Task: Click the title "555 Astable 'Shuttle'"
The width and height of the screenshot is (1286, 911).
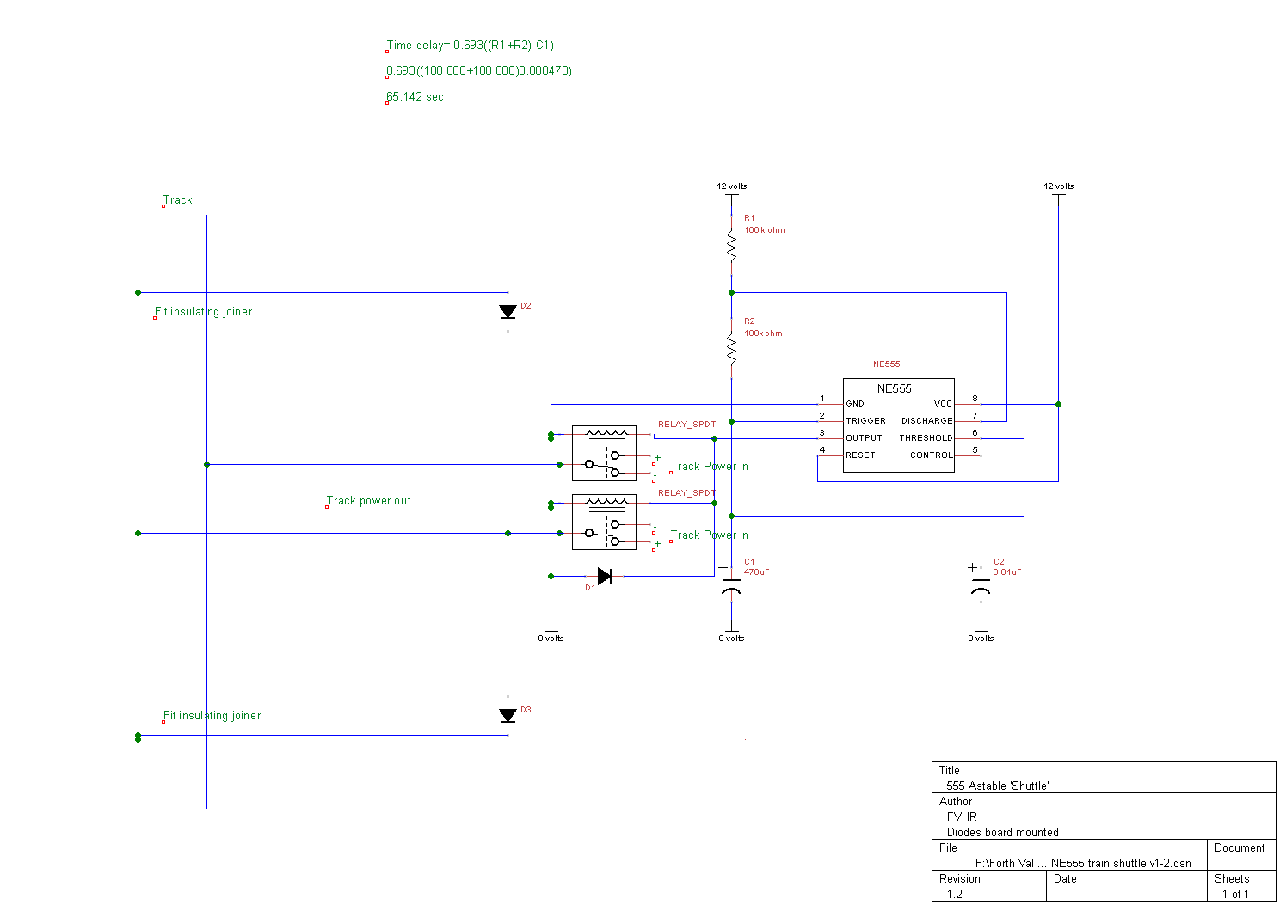Action: (998, 786)
